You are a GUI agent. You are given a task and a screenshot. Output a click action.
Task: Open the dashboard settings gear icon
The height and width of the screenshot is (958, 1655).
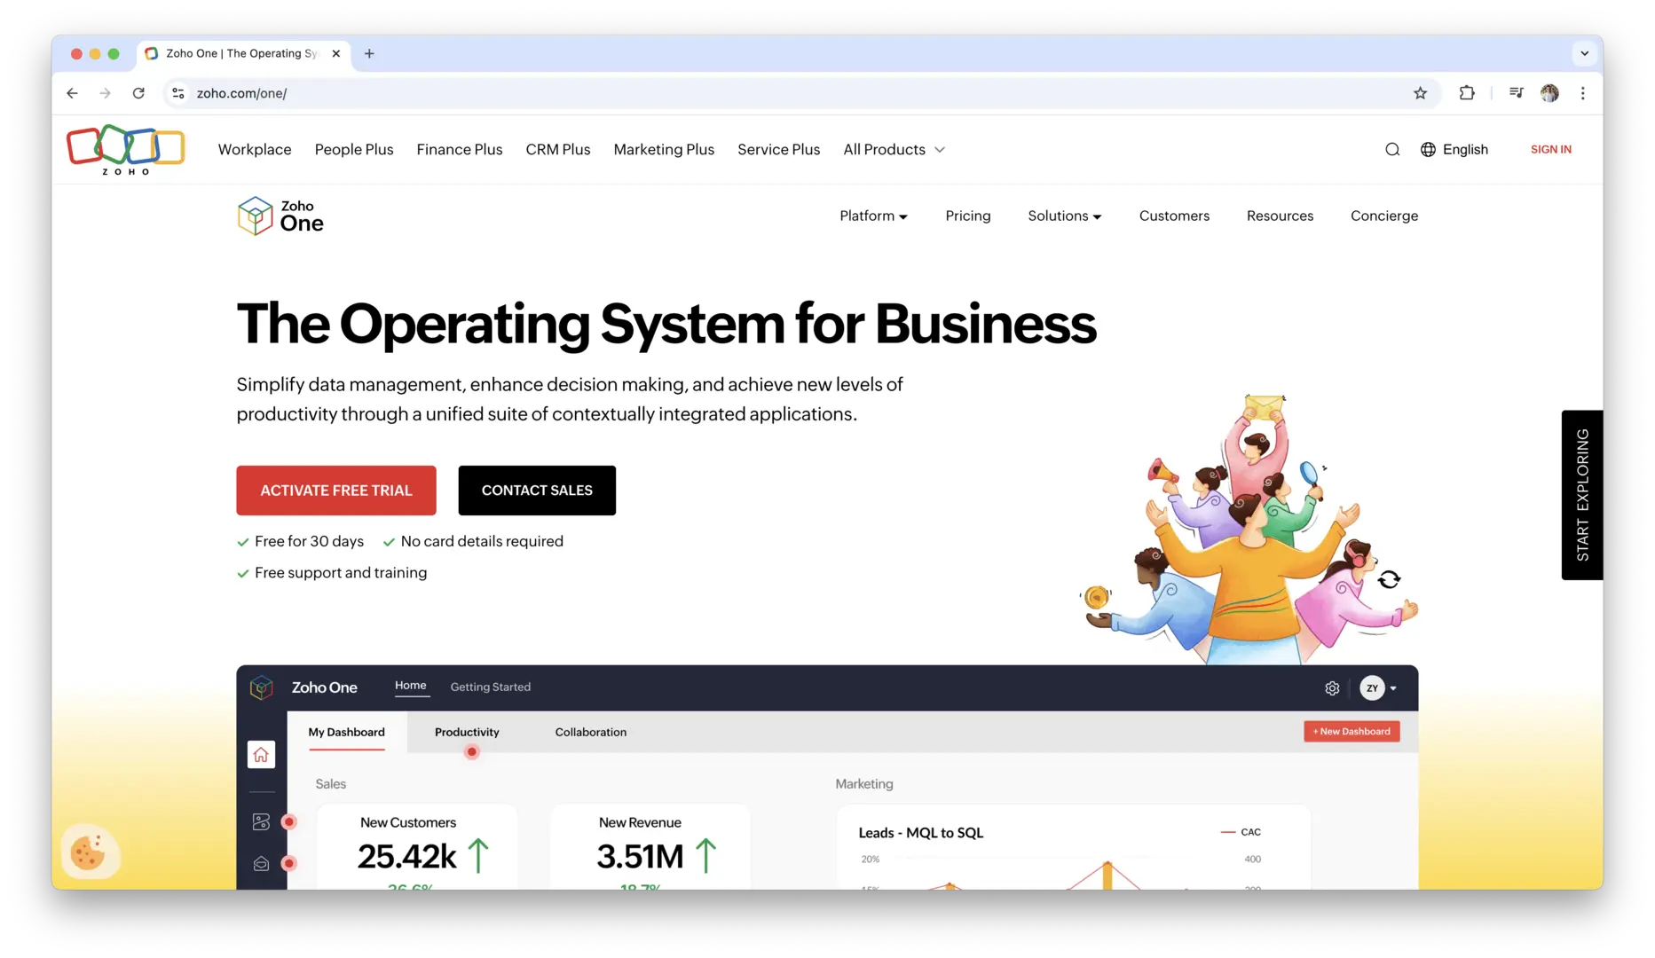tap(1332, 688)
